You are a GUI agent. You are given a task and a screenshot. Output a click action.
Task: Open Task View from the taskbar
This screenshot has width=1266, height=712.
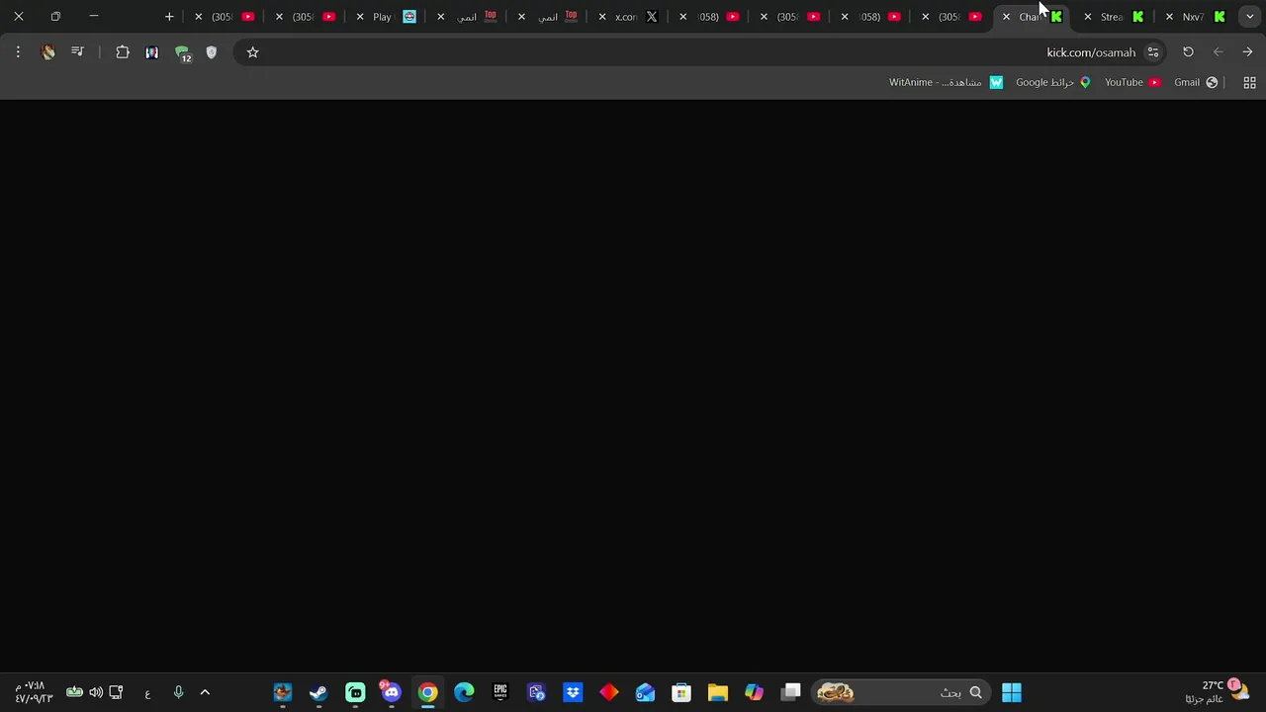point(790,692)
